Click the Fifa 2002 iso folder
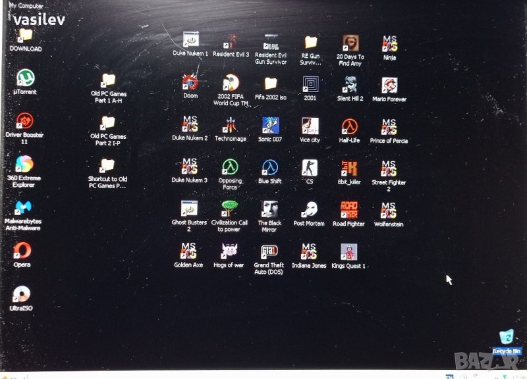The height and width of the screenshot is (379, 527). pos(270,84)
